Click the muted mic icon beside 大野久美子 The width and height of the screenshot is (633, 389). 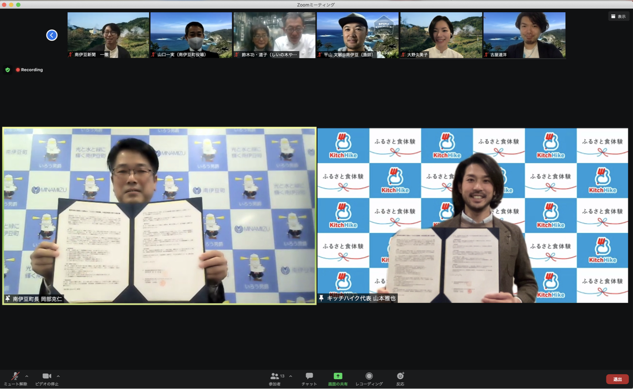tap(403, 55)
